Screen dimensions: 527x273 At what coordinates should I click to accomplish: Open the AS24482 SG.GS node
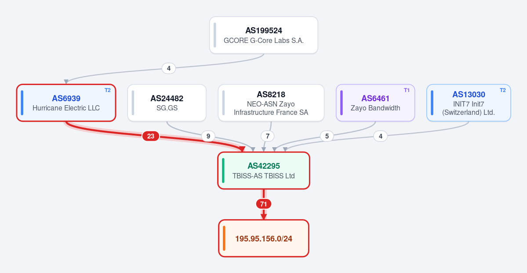pyautogui.click(x=167, y=103)
